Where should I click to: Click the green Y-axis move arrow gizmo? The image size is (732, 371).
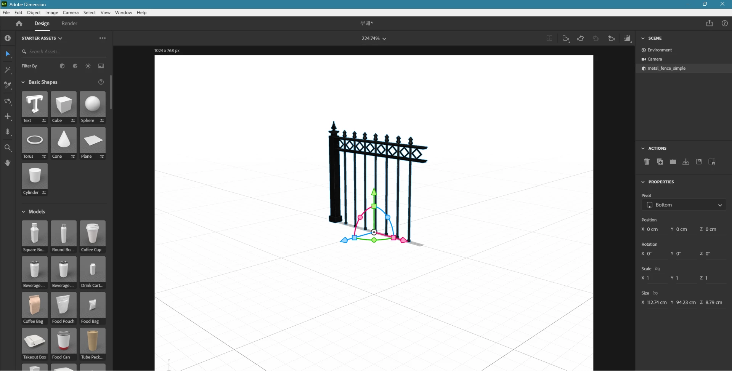(374, 192)
